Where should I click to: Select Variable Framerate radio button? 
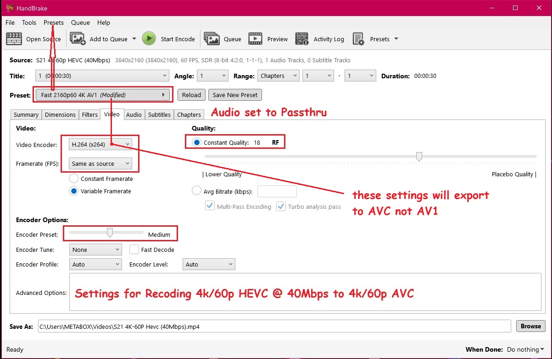73,191
